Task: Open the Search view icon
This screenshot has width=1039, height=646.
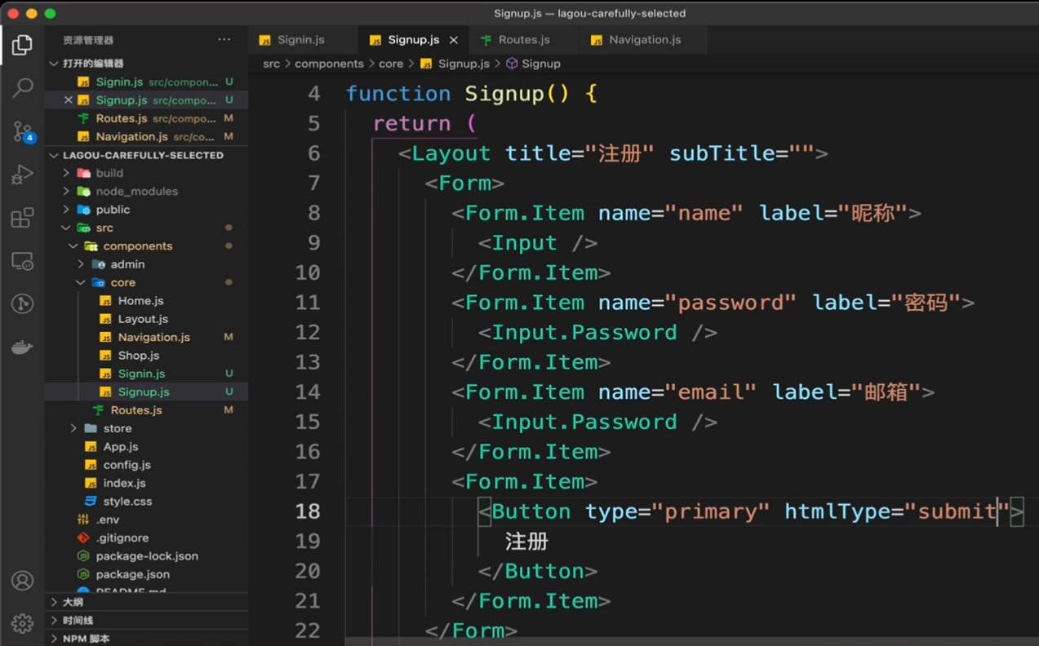Action: 22,87
